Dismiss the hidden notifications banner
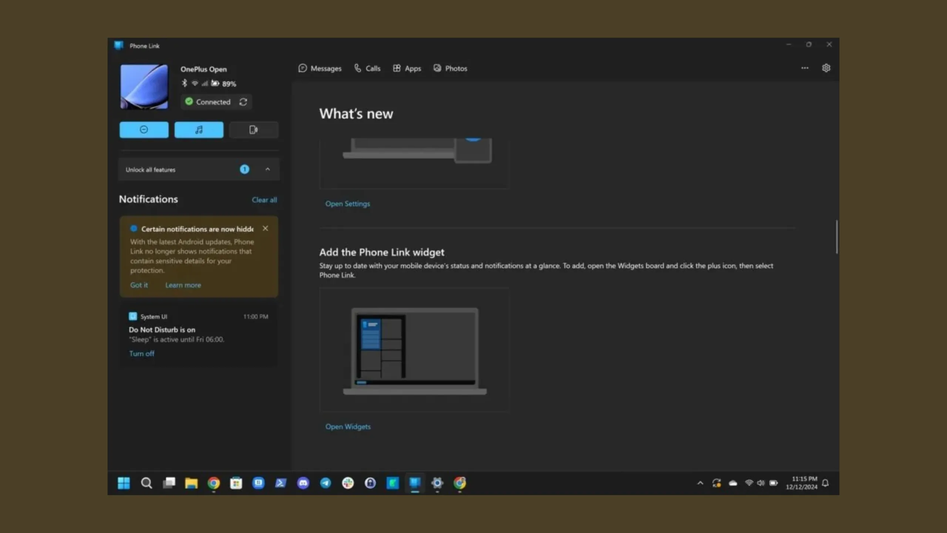The image size is (947, 533). coord(265,228)
